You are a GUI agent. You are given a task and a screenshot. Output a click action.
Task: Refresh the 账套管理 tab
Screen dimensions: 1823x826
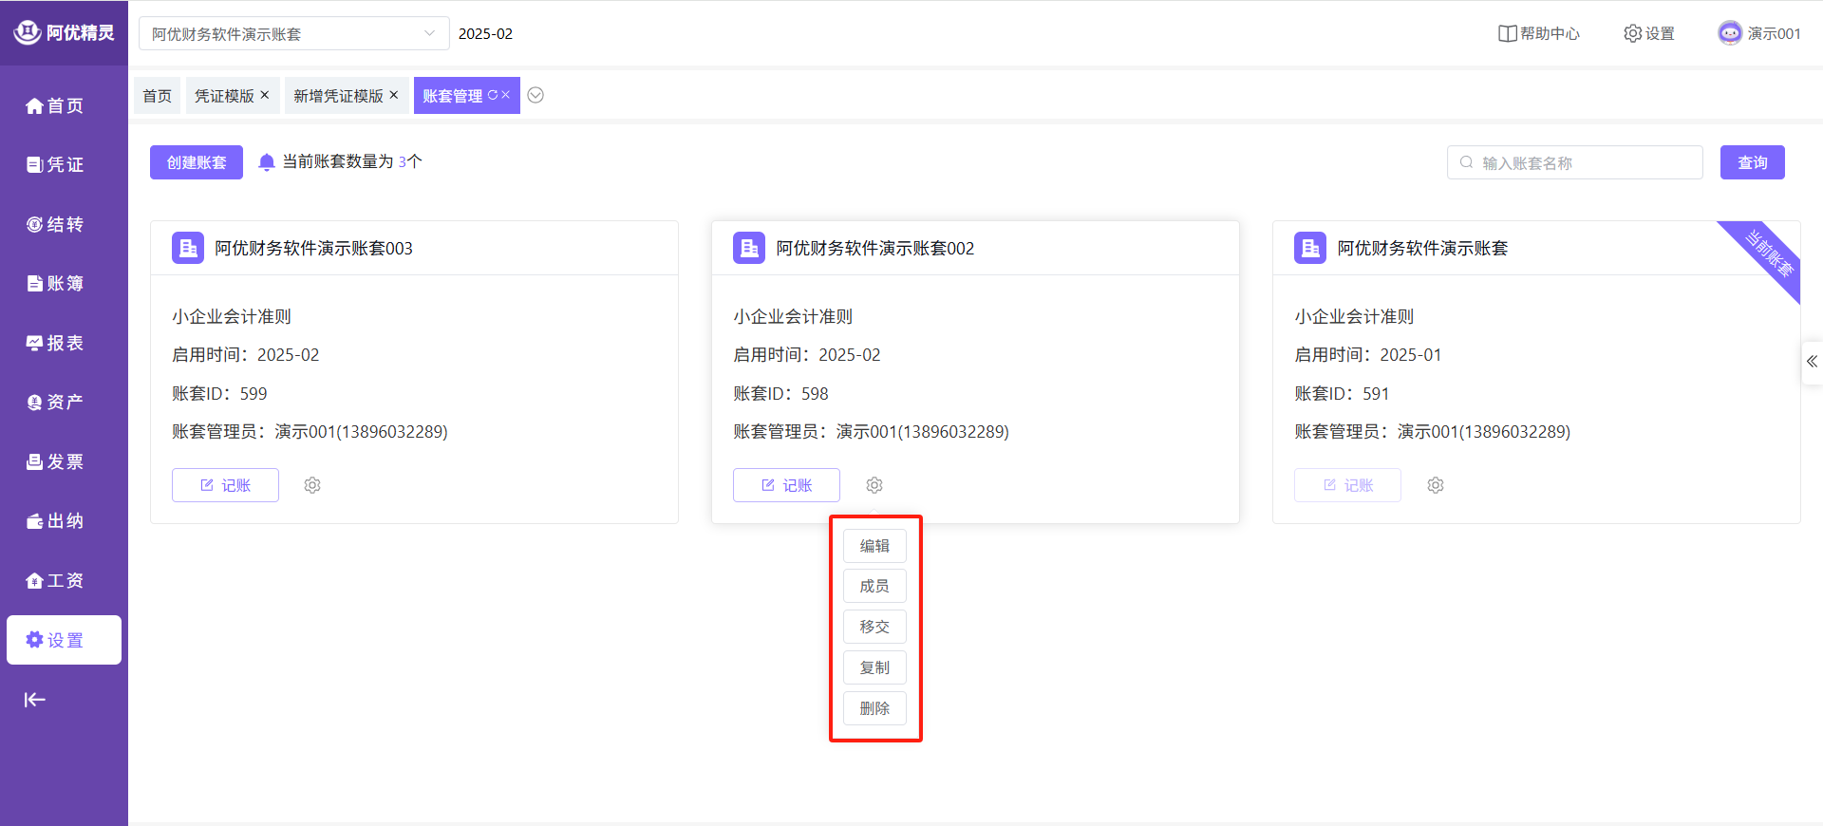[x=492, y=95]
